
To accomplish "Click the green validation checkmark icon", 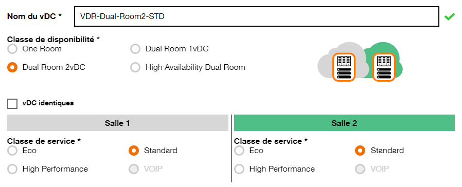I will 449,17.
